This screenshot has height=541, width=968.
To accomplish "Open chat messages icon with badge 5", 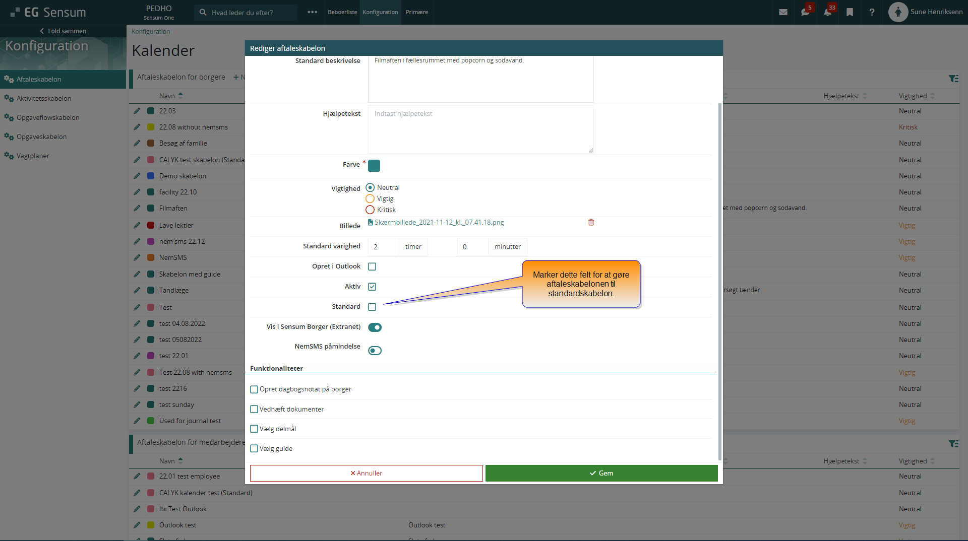I will click(x=805, y=12).
